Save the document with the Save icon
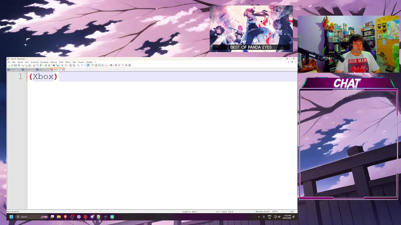 coord(15,65)
